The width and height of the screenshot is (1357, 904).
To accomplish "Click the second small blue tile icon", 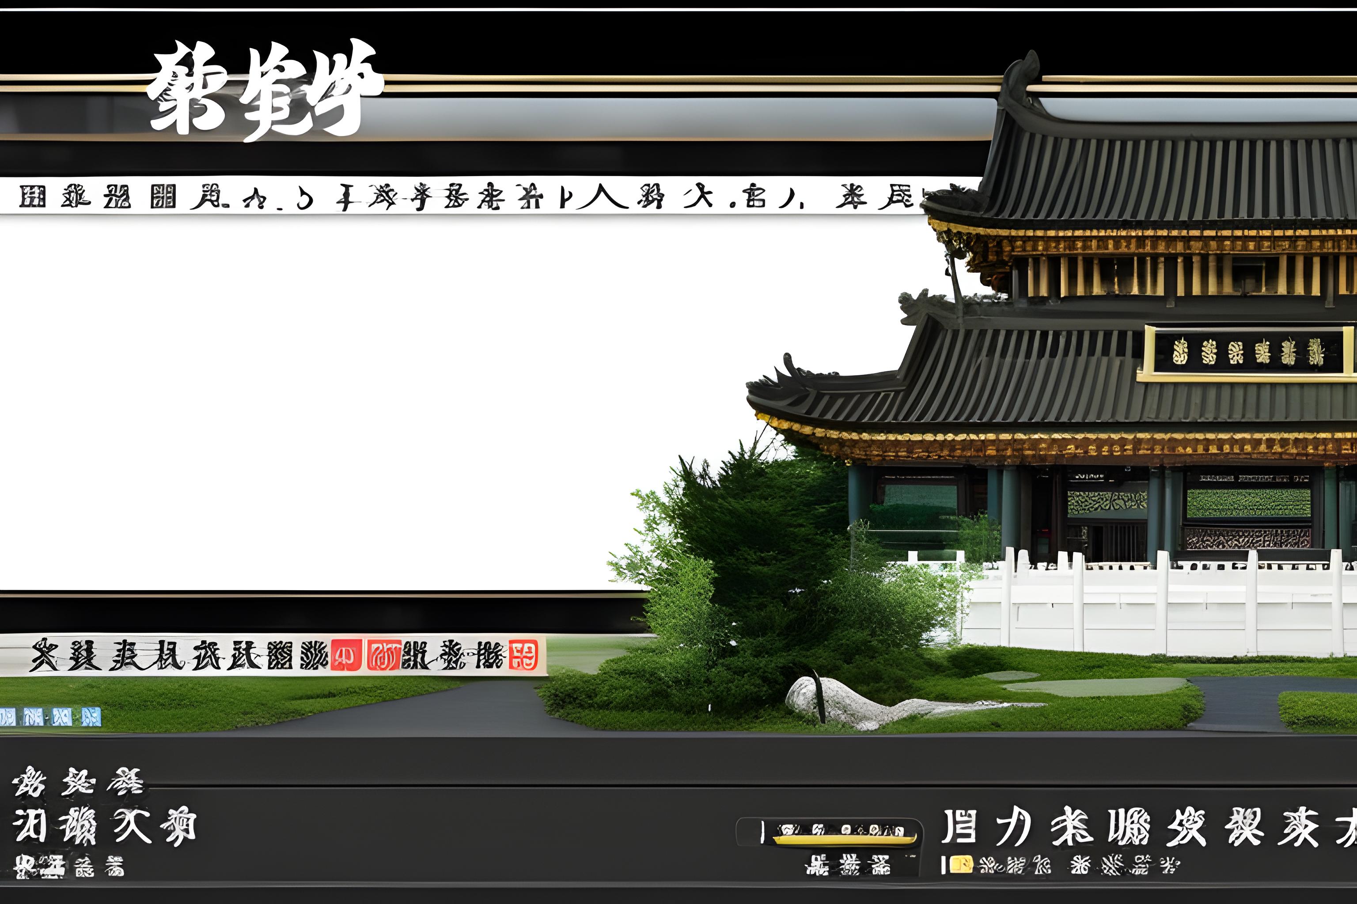I will [x=33, y=717].
